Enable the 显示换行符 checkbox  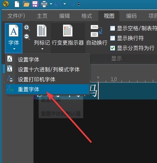pyautogui.click(x=112, y=38)
